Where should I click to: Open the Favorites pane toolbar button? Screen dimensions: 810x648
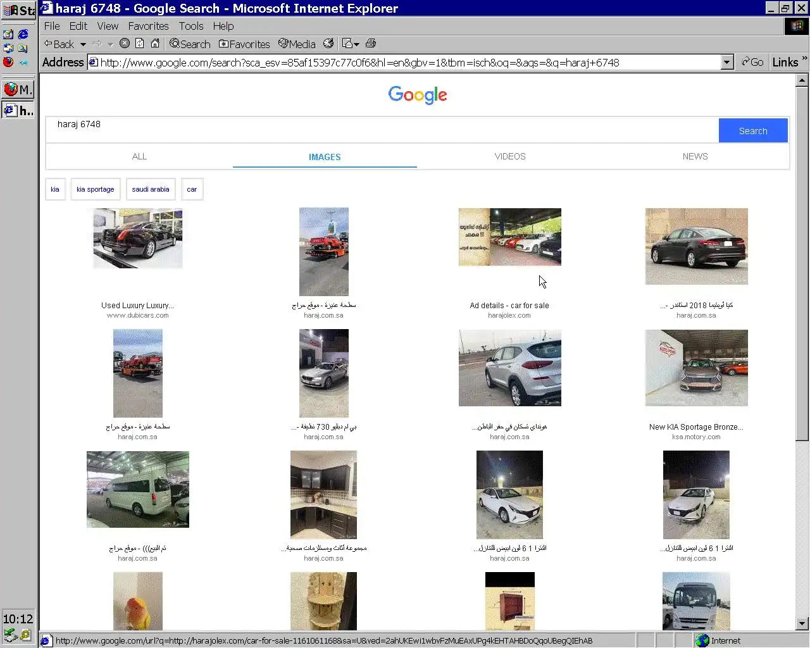click(x=244, y=44)
